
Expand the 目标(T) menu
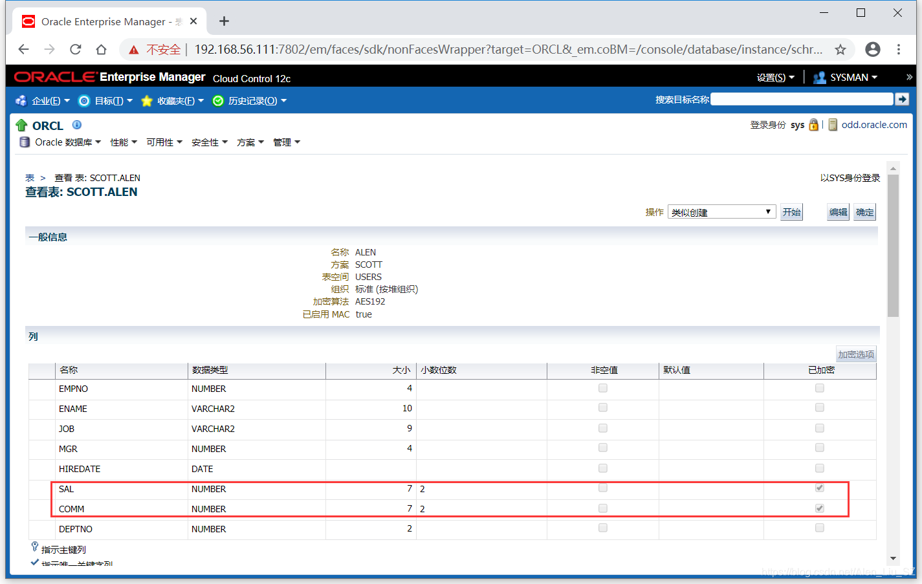[x=114, y=101]
